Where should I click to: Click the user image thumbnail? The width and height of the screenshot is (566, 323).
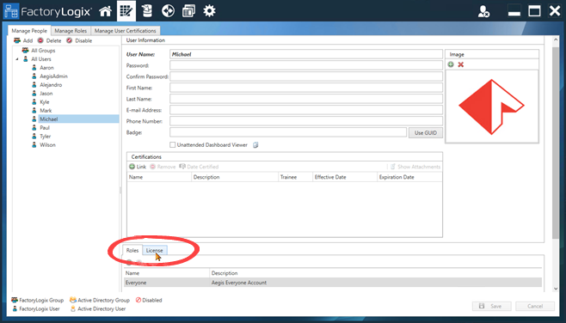(492, 107)
